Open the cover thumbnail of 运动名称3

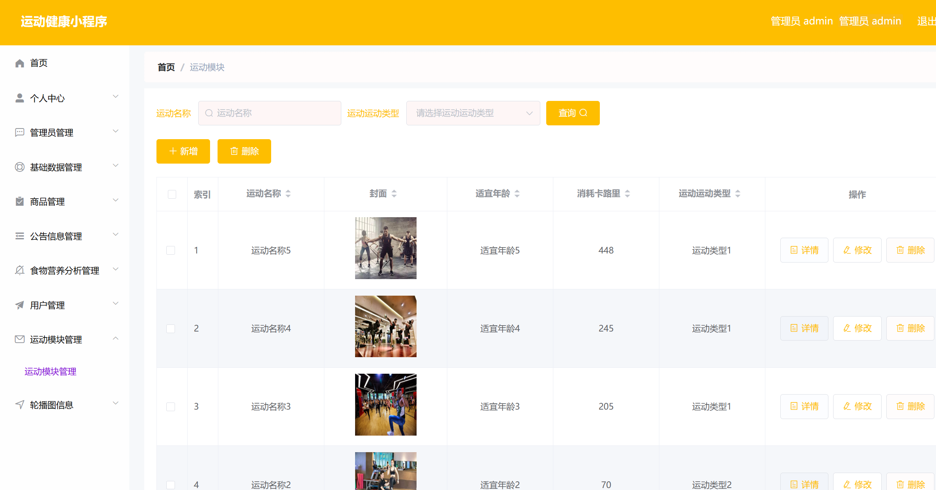(385, 404)
